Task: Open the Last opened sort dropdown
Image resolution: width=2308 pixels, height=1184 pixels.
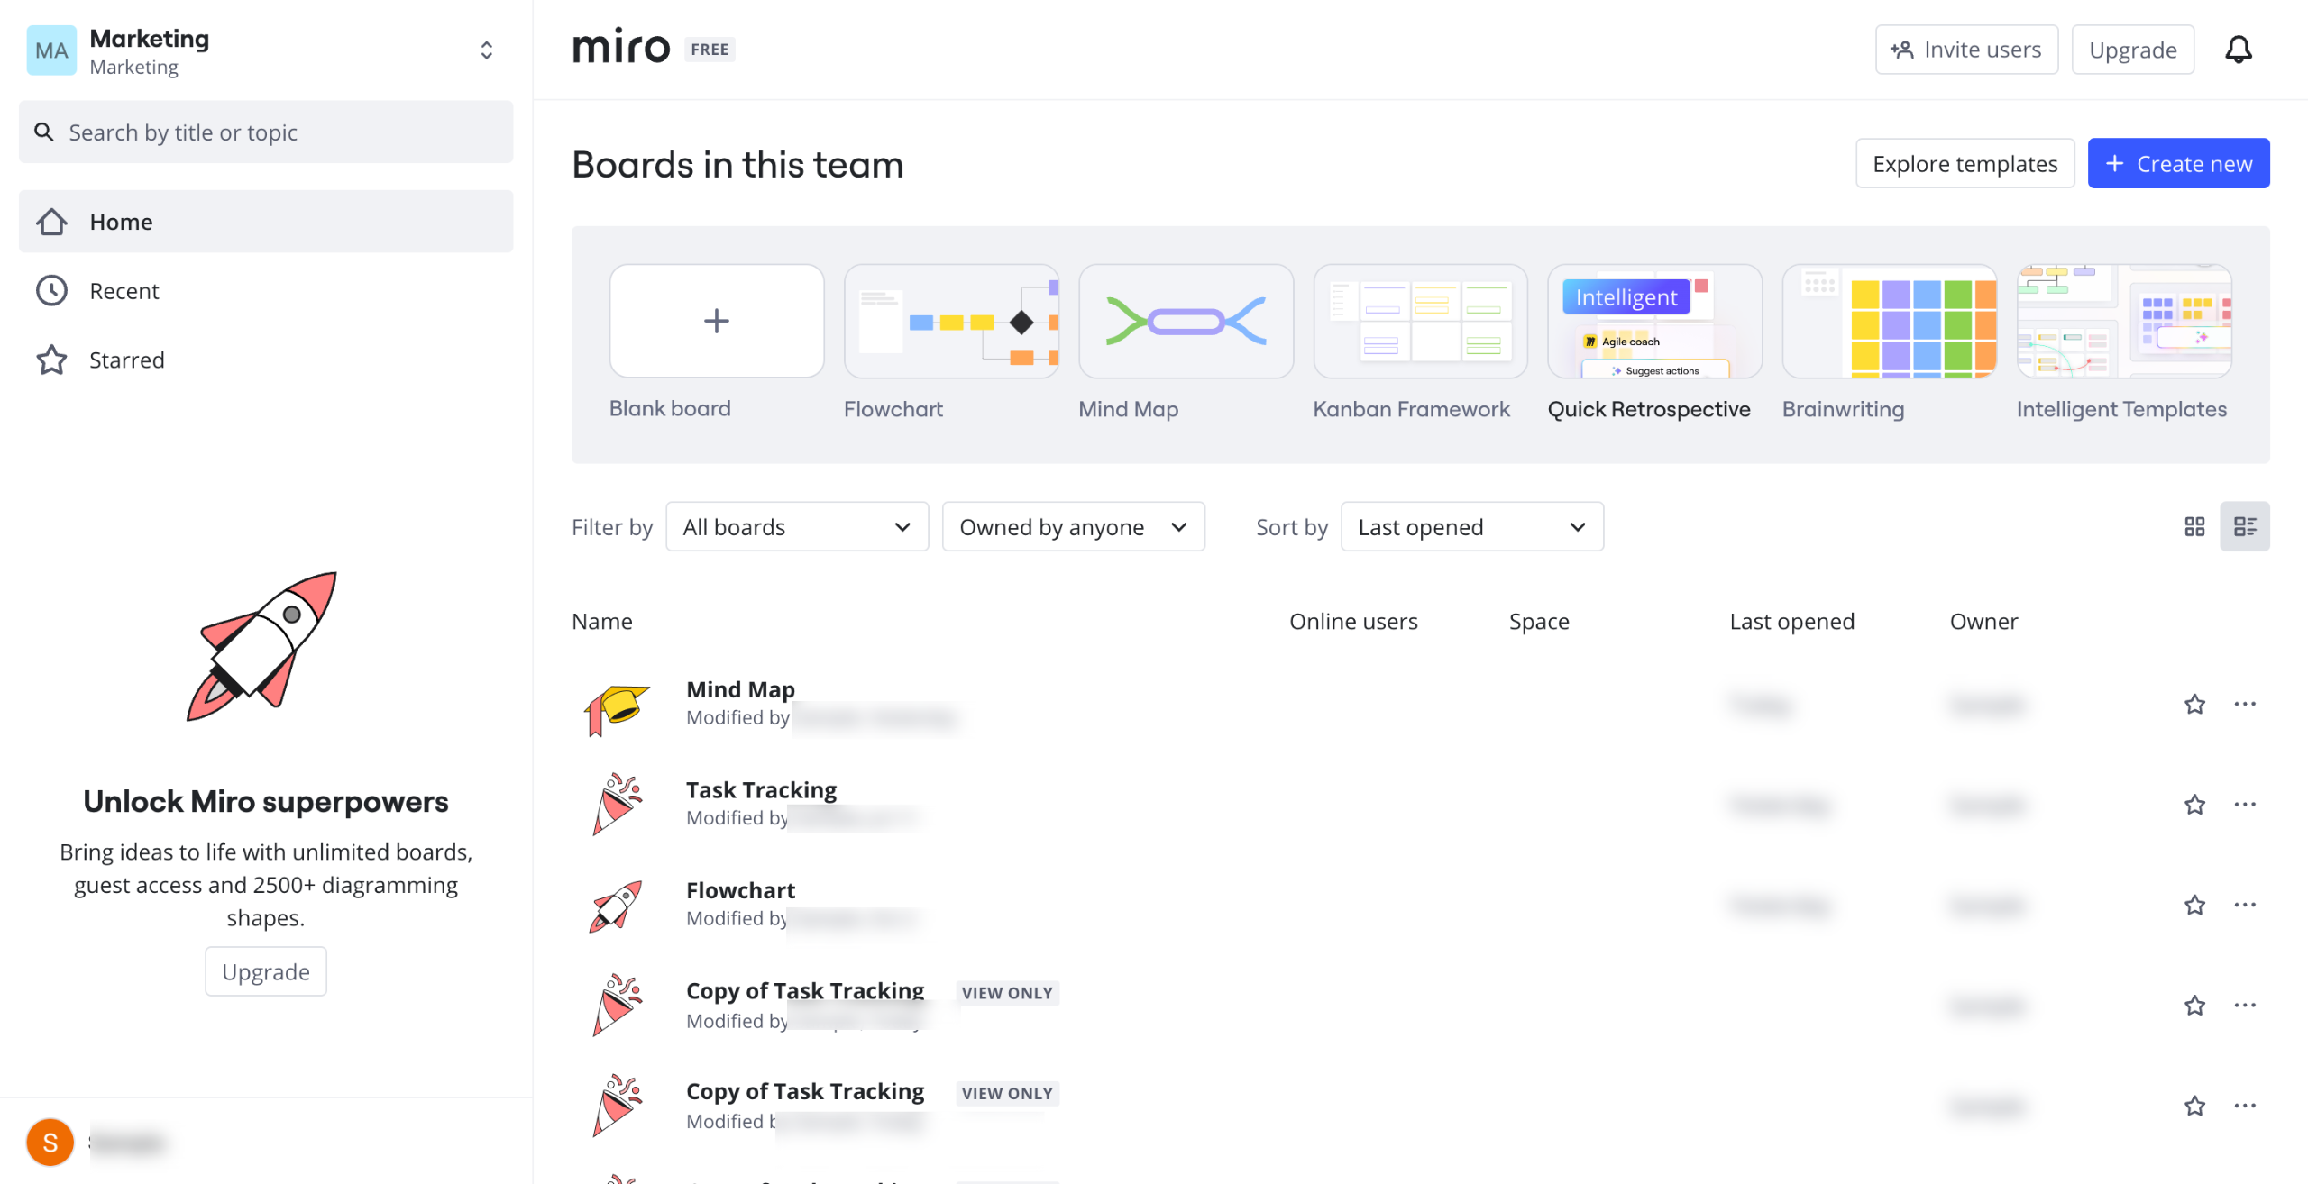Action: (1471, 527)
